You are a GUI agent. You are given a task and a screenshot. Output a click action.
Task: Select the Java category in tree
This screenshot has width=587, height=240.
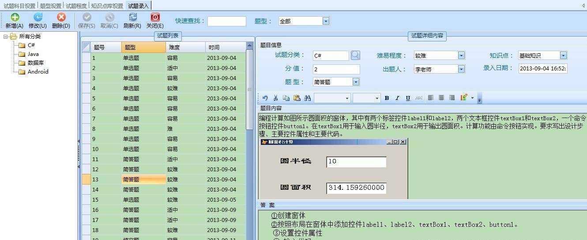coord(33,54)
